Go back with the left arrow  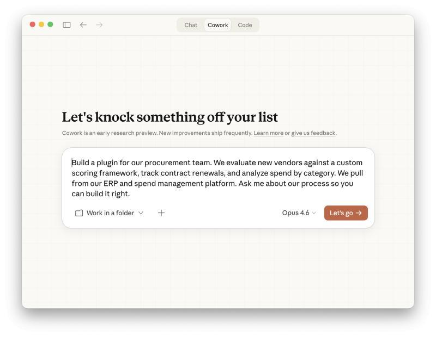coord(83,24)
